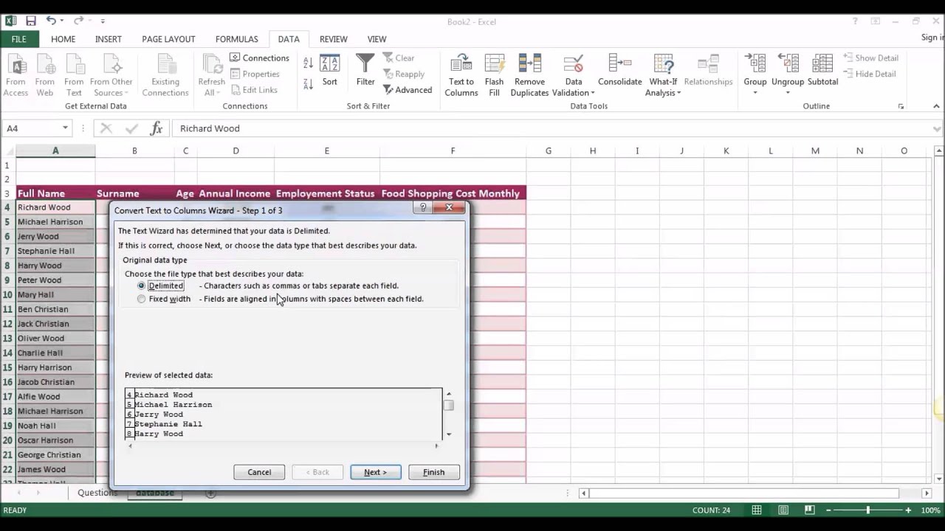Select the Delimited radio option
Screen dimensions: 945x531
coord(141,285)
